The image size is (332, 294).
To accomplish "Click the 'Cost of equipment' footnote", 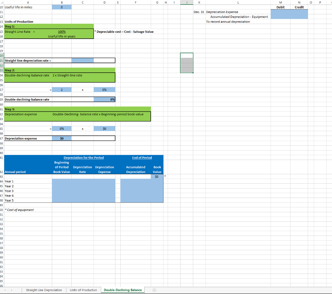I will 19,210.
